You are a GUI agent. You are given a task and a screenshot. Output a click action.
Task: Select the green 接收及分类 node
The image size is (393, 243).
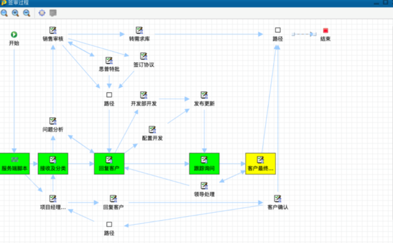coord(53,164)
